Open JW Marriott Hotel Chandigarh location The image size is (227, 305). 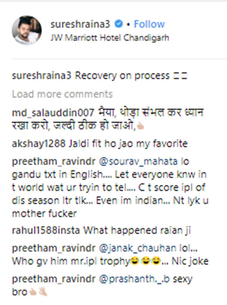tap(110, 38)
